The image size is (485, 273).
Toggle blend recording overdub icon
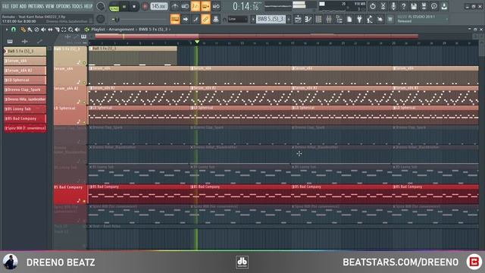point(205,6)
